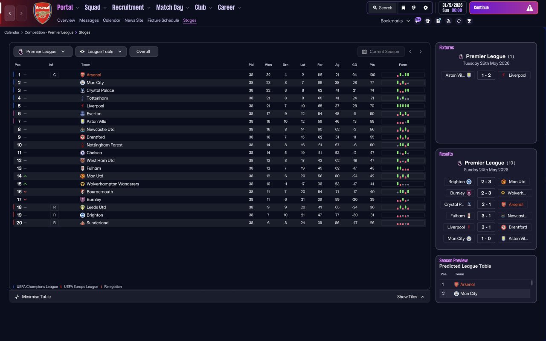Click the Man City badge in league table
The height and width of the screenshot is (341, 546).
83,83
